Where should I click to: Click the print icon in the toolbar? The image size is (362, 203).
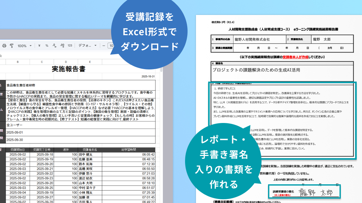point(4,46)
